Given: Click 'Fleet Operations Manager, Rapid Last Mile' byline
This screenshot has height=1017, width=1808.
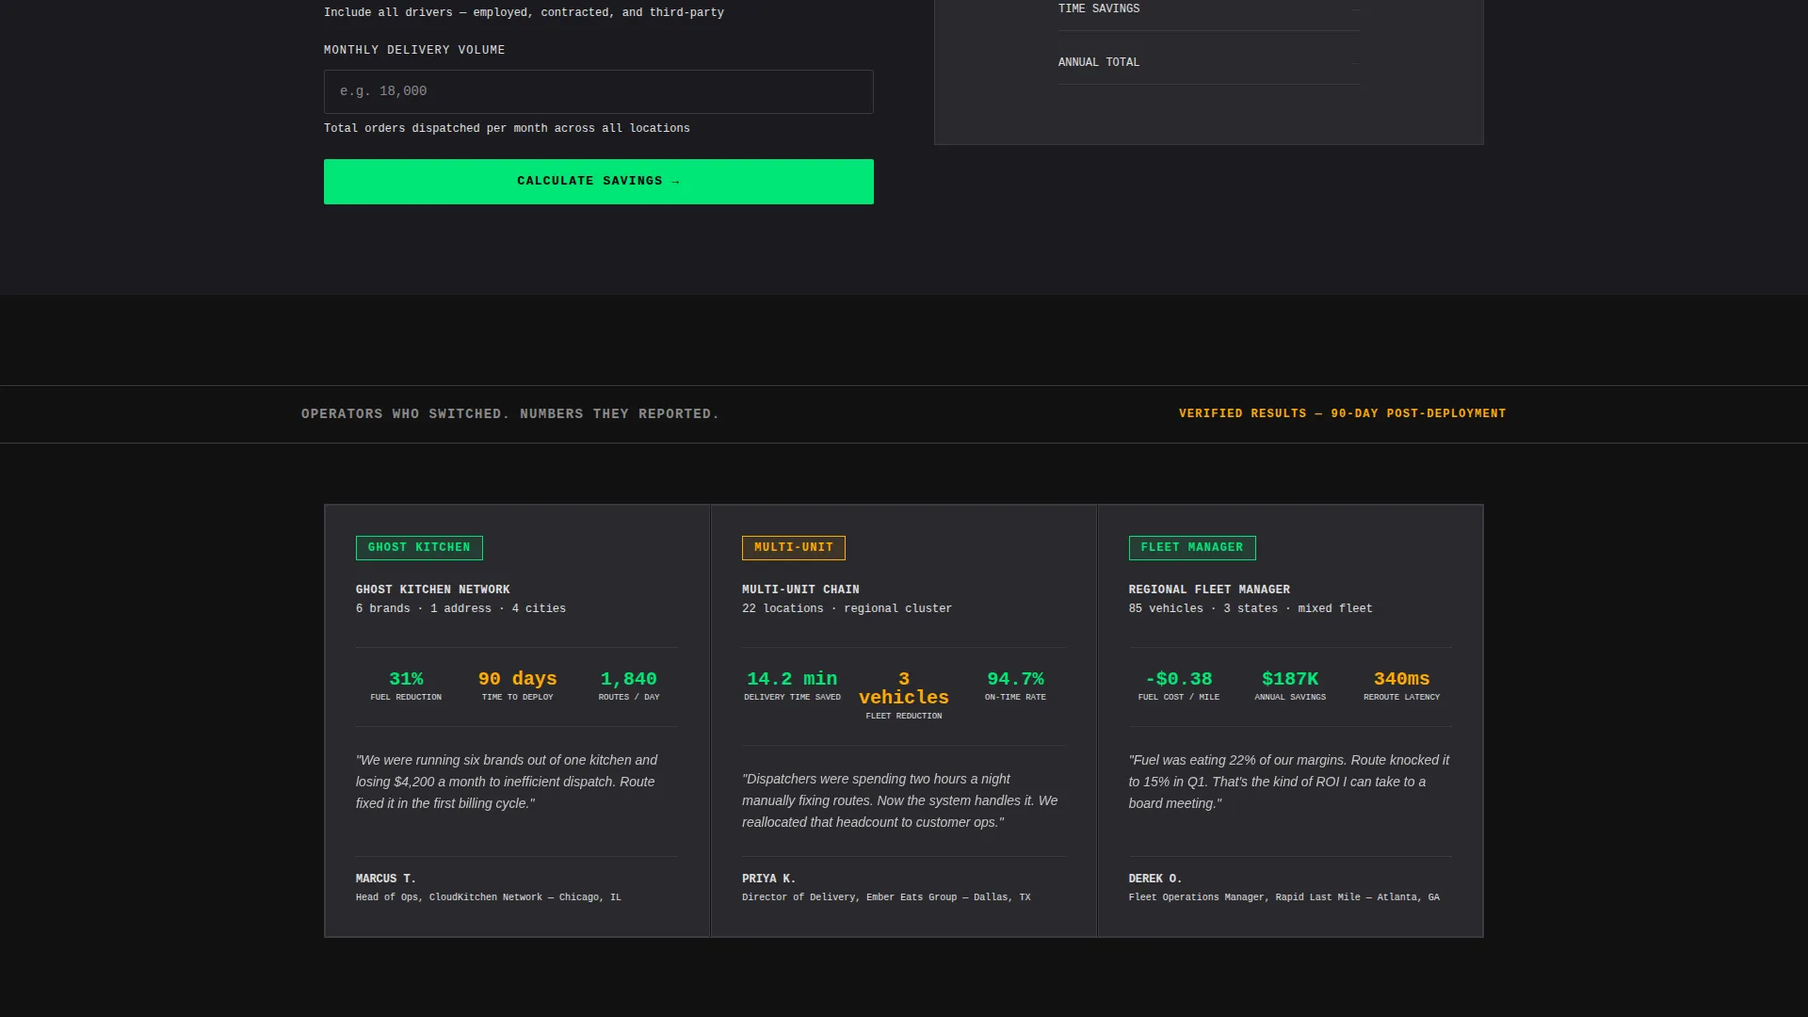Looking at the screenshot, I should [x=1284, y=897].
